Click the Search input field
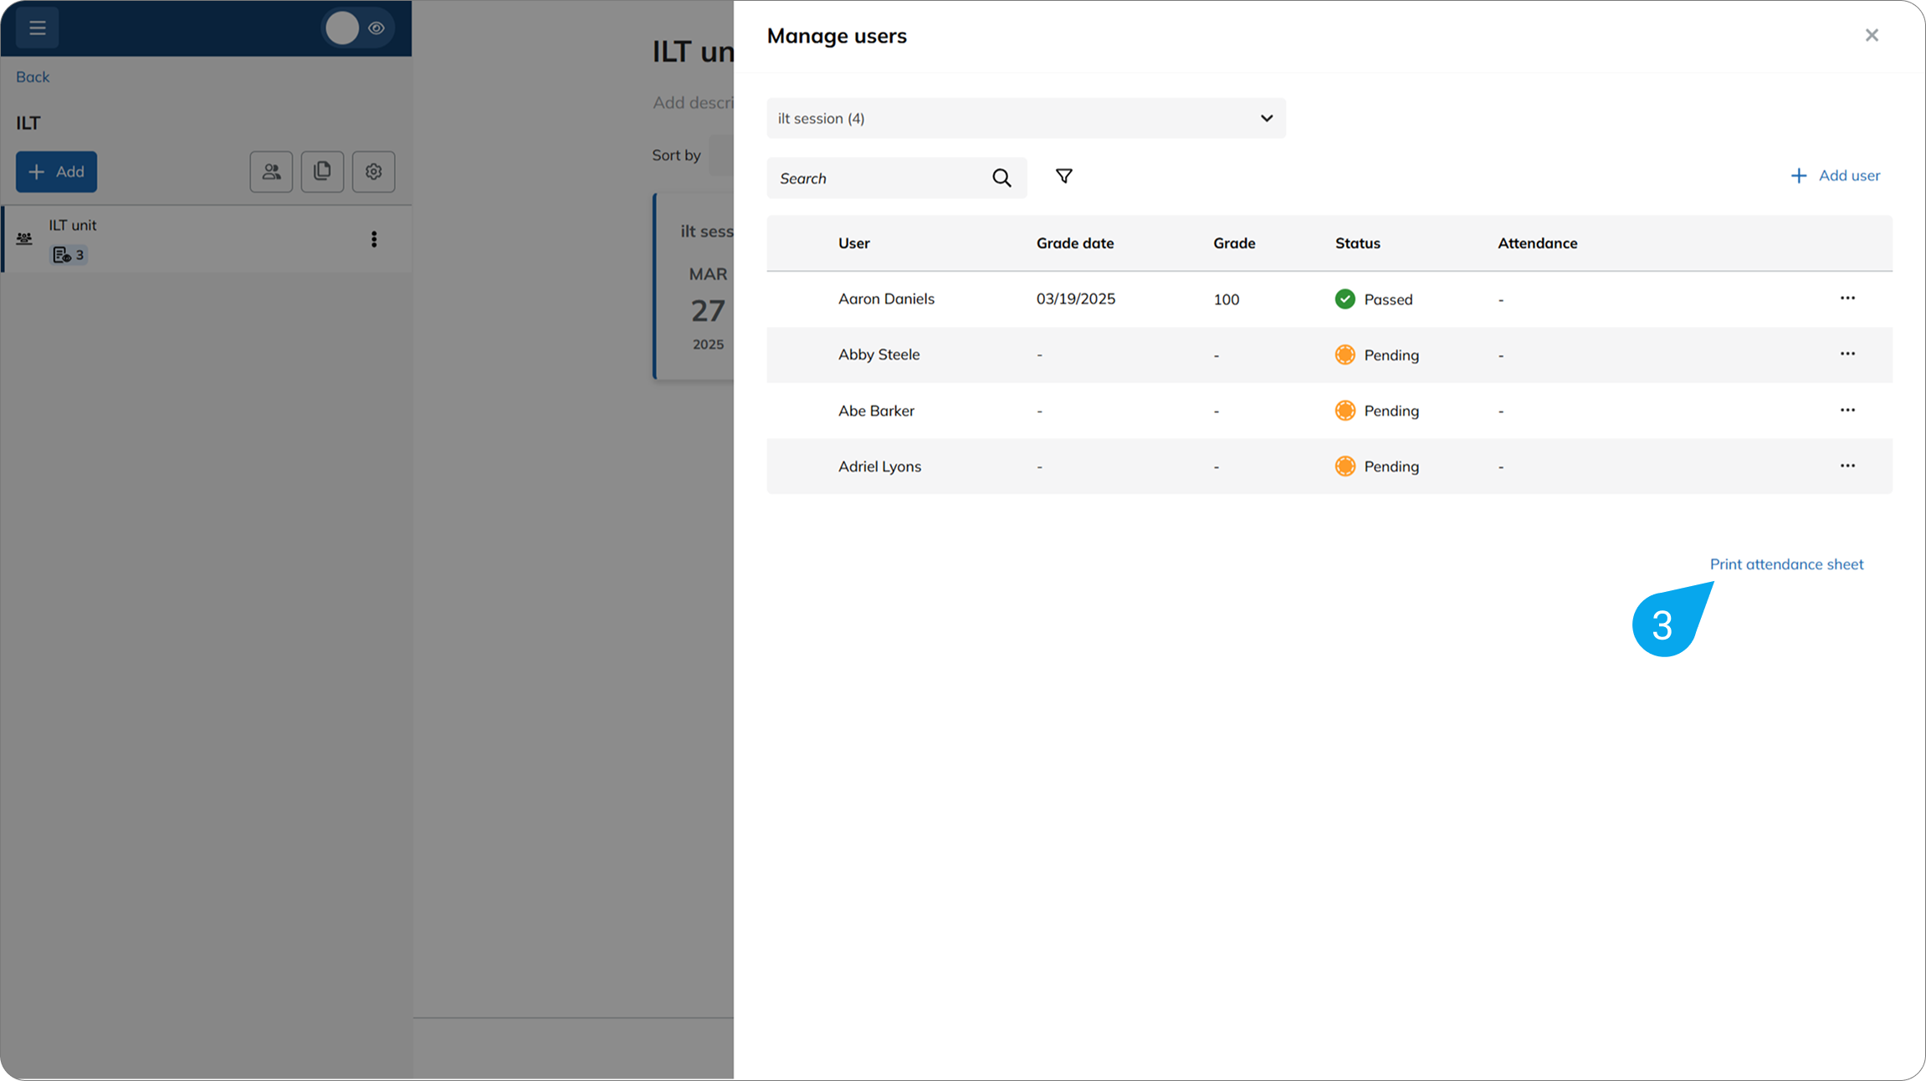Viewport: 1926px width, 1081px height. tap(897, 178)
